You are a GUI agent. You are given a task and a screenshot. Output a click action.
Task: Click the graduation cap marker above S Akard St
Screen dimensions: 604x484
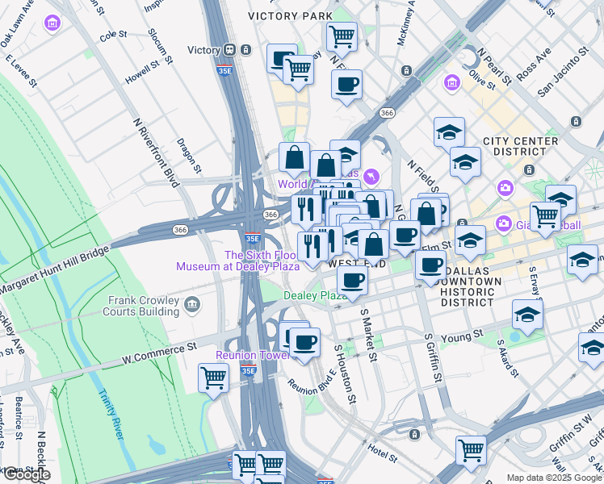(x=528, y=315)
